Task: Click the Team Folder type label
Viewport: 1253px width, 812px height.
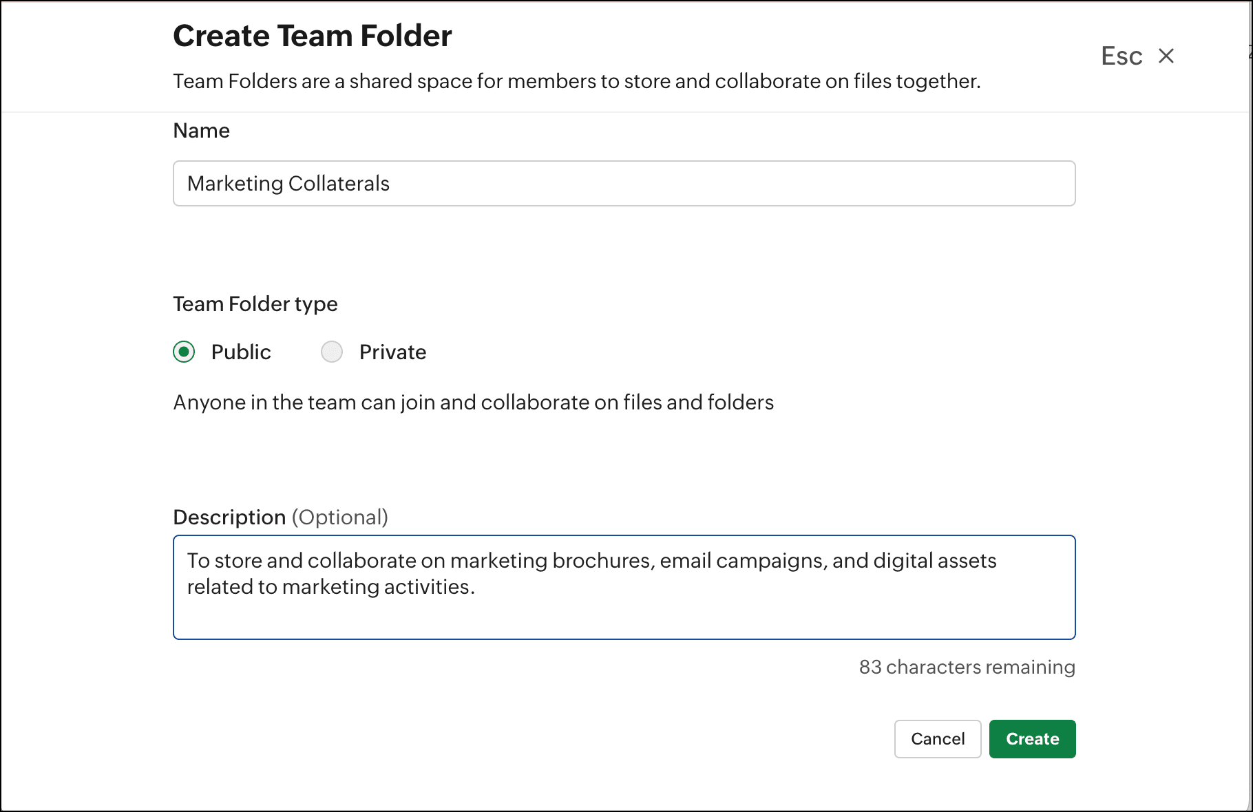Action: click(x=255, y=303)
